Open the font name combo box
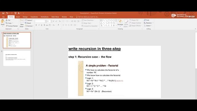 [40, 21]
